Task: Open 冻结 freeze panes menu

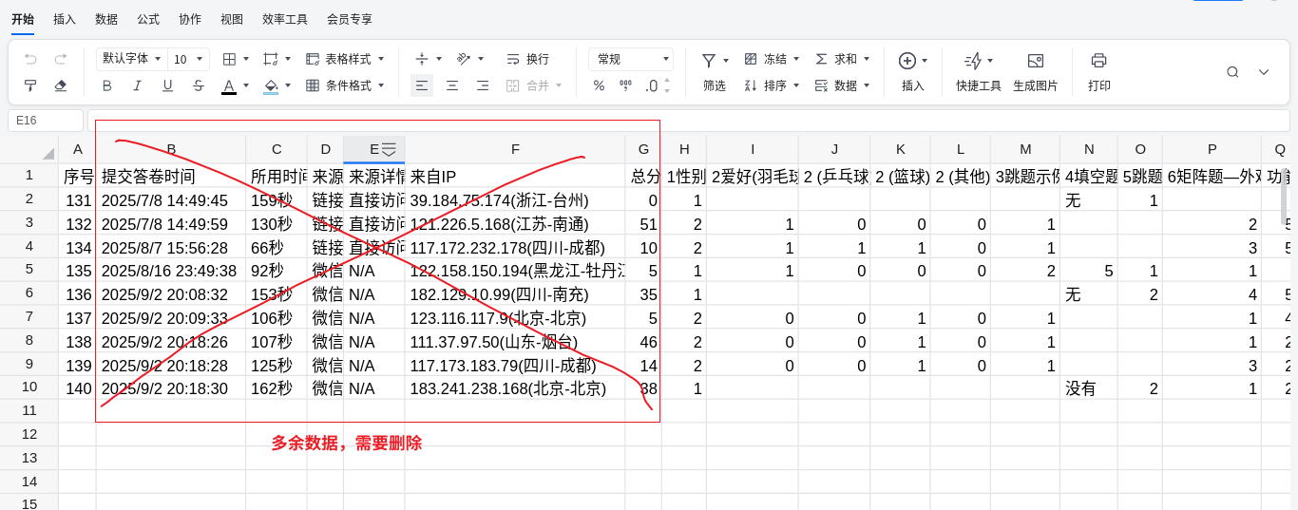Action: pyautogui.click(x=772, y=59)
